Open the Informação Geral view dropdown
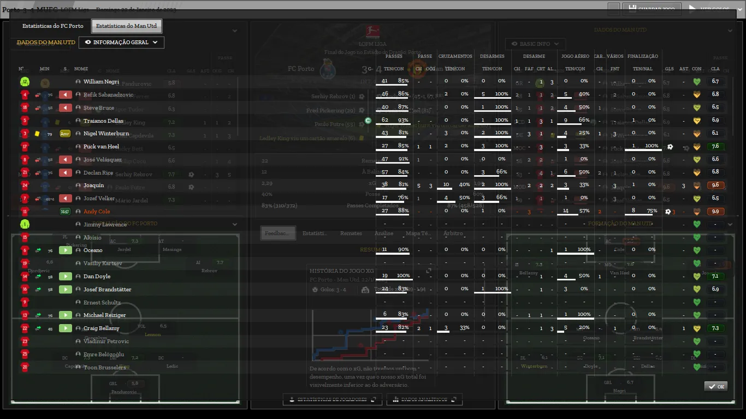Screen dimensions: 746x419 click(121, 43)
